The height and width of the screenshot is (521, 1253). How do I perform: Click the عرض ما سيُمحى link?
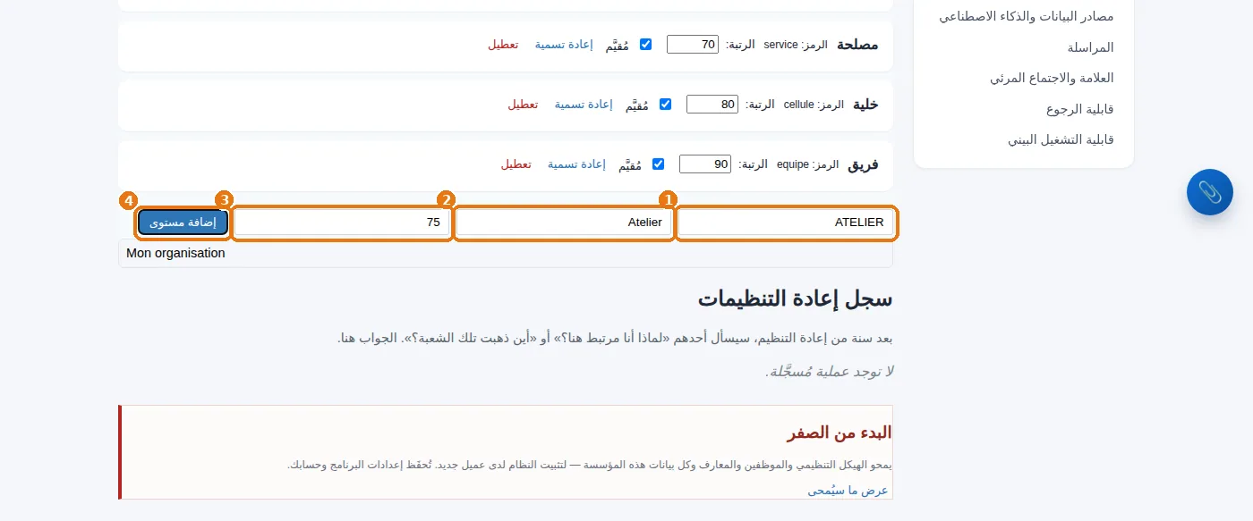pyautogui.click(x=848, y=490)
